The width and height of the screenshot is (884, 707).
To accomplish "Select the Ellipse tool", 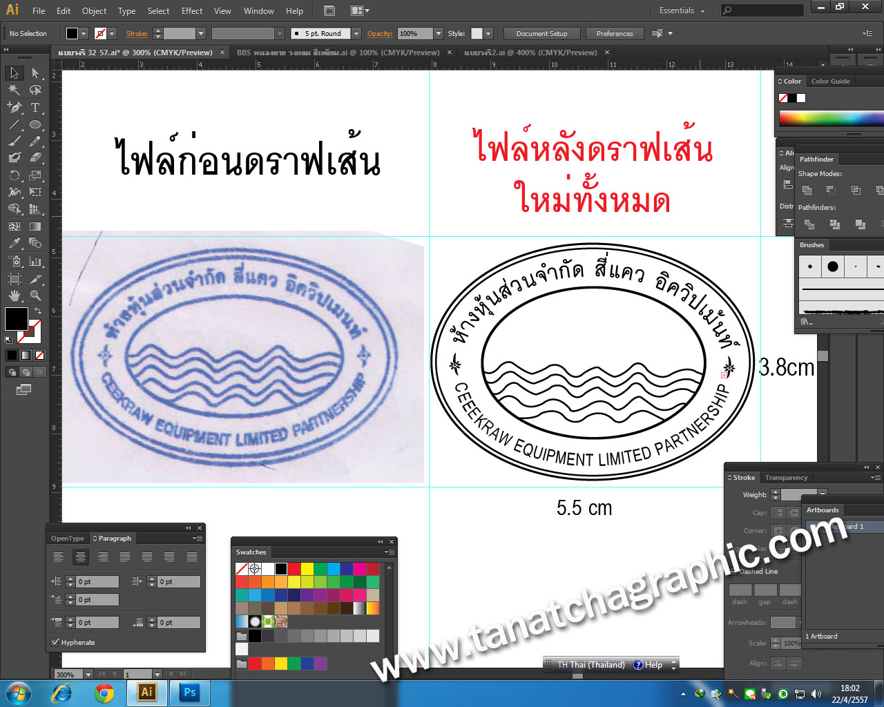I will click(x=35, y=125).
